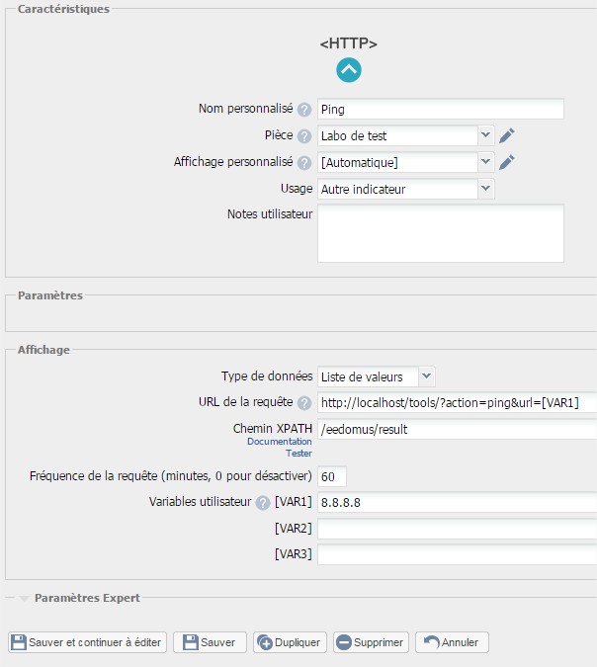597x667 pixels.
Task: Open Type de données dropdown Liste de valeurs
Action: (x=377, y=376)
